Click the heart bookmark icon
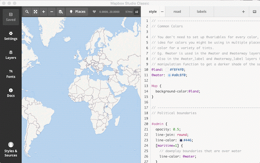 click(x=94, y=12)
